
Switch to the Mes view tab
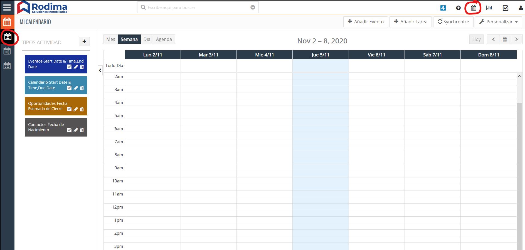point(110,39)
